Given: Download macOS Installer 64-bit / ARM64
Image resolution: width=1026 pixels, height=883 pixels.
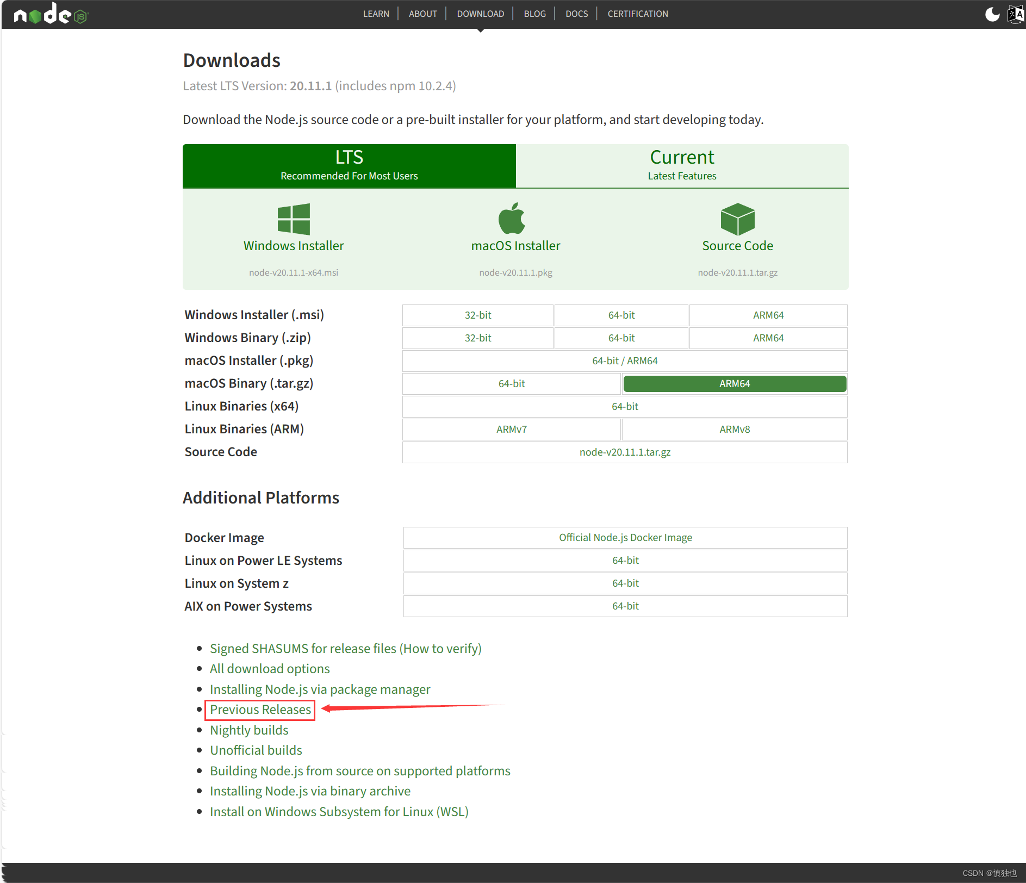Looking at the screenshot, I should click(x=625, y=361).
